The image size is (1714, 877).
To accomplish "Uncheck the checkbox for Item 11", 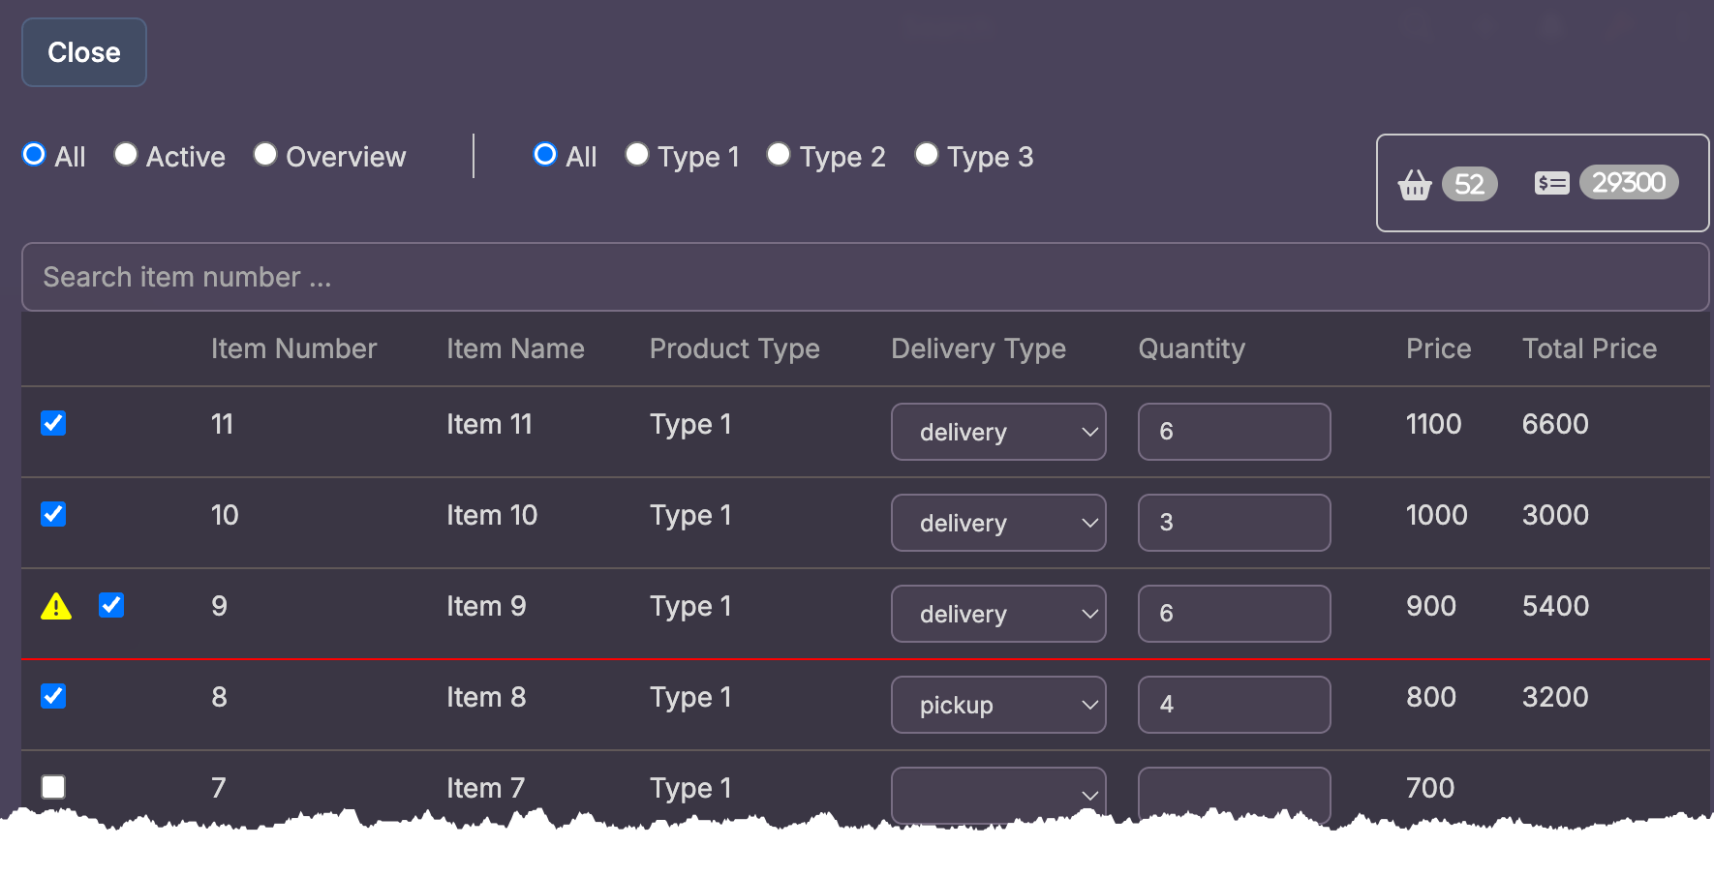I will point(53,423).
